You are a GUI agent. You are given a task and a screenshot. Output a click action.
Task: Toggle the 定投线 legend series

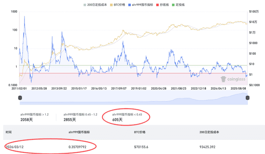pyautogui.click(x=178, y=5)
